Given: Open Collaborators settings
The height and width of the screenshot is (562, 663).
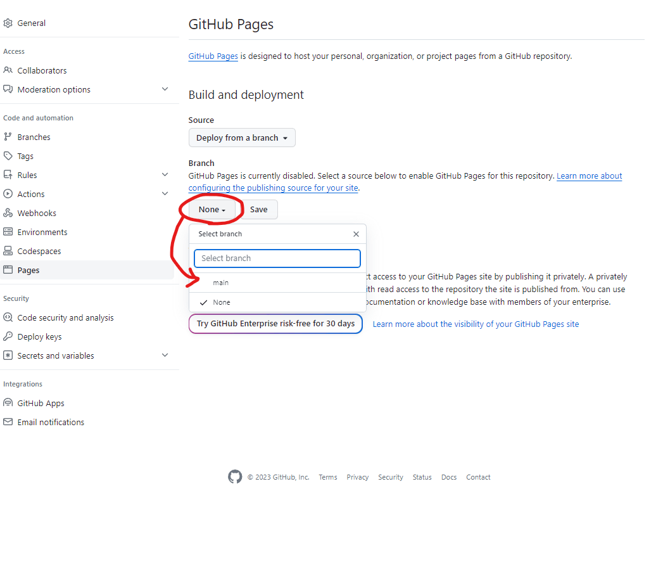Looking at the screenshot, I should coord(42,70).
